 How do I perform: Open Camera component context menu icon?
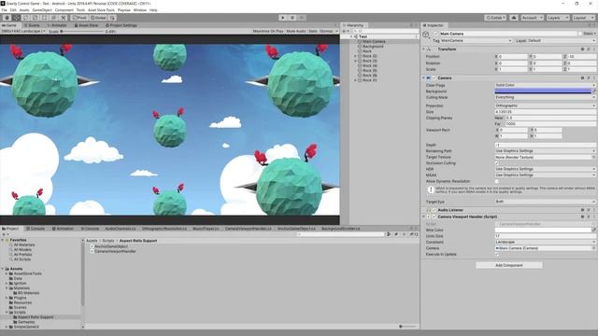[594, 77]
